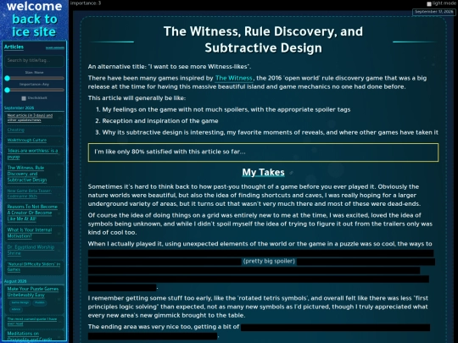The width and height of the screenshot is (458, 343).
Task: Open the New Game Beta Teaser article
Action: (29, 193)
